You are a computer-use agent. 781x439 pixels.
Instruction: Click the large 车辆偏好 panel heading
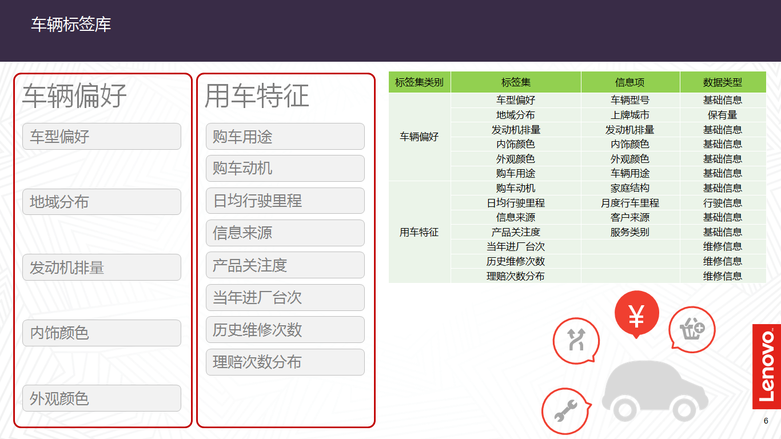click(74, 95)
